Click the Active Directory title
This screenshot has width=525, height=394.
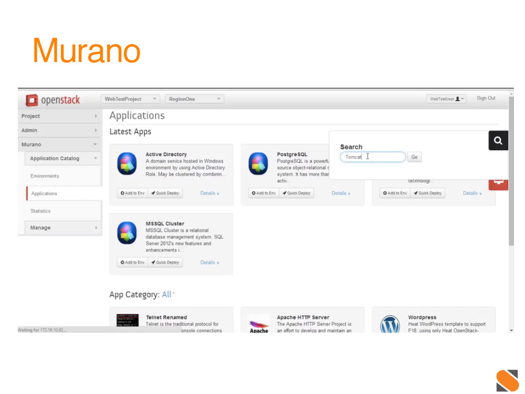click(x=166, y=154)
